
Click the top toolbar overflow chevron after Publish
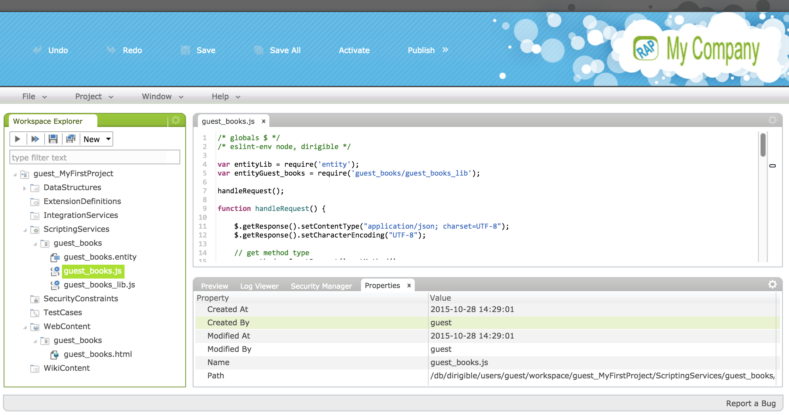(x=445, y=50)
